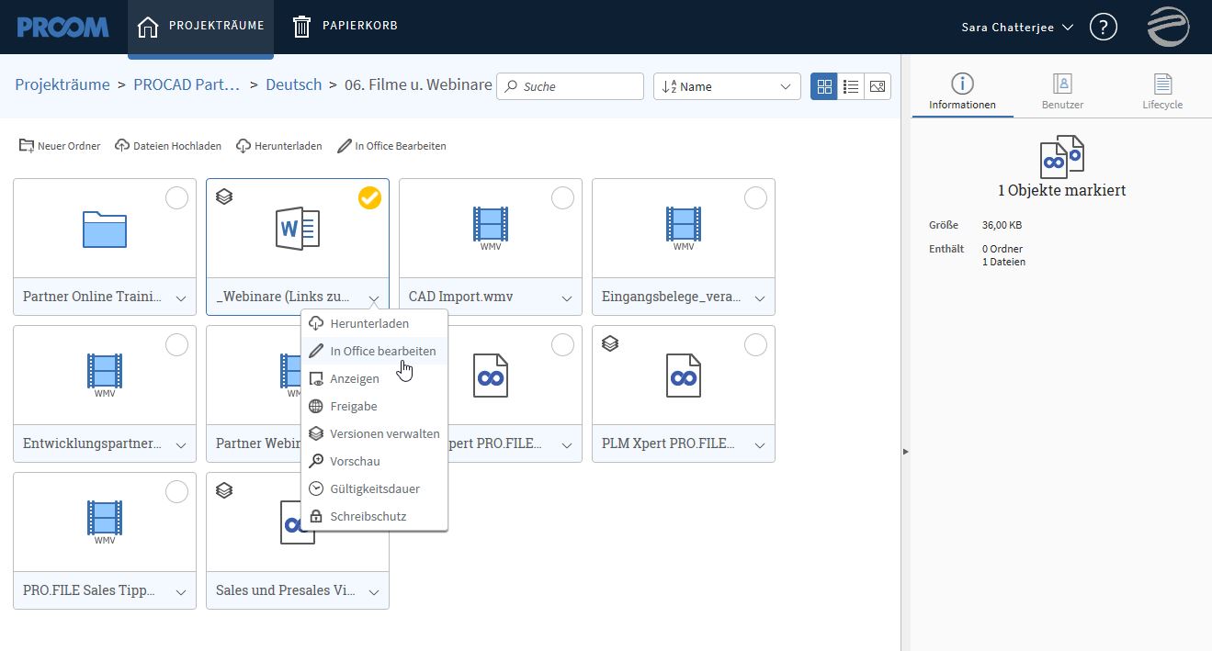Switch to thumbnail preview view
The width and height of the screenshot is (1212, 651).
(x=876, y=85)
